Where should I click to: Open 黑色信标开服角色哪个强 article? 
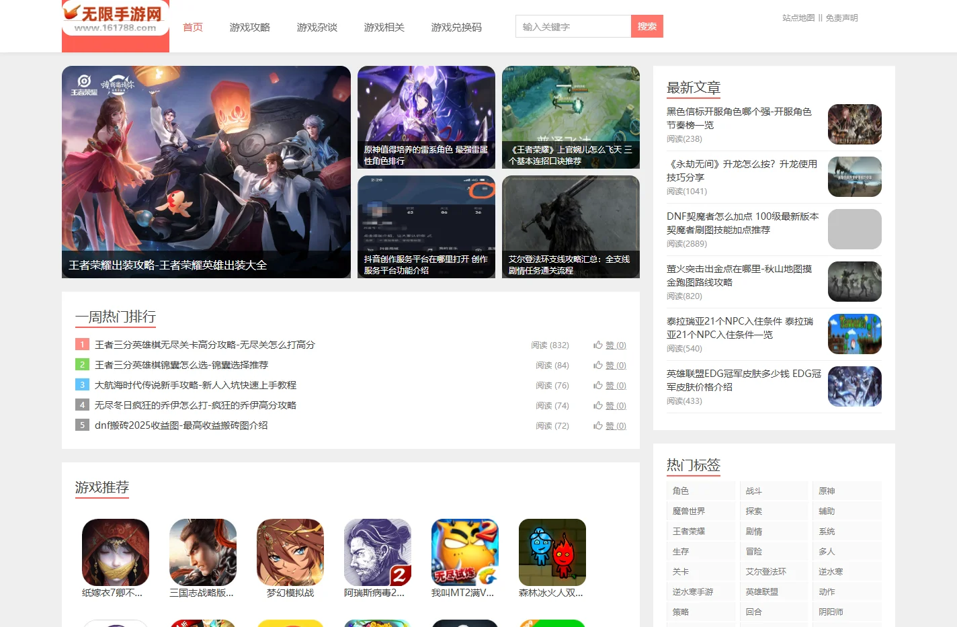pos(739,118)
